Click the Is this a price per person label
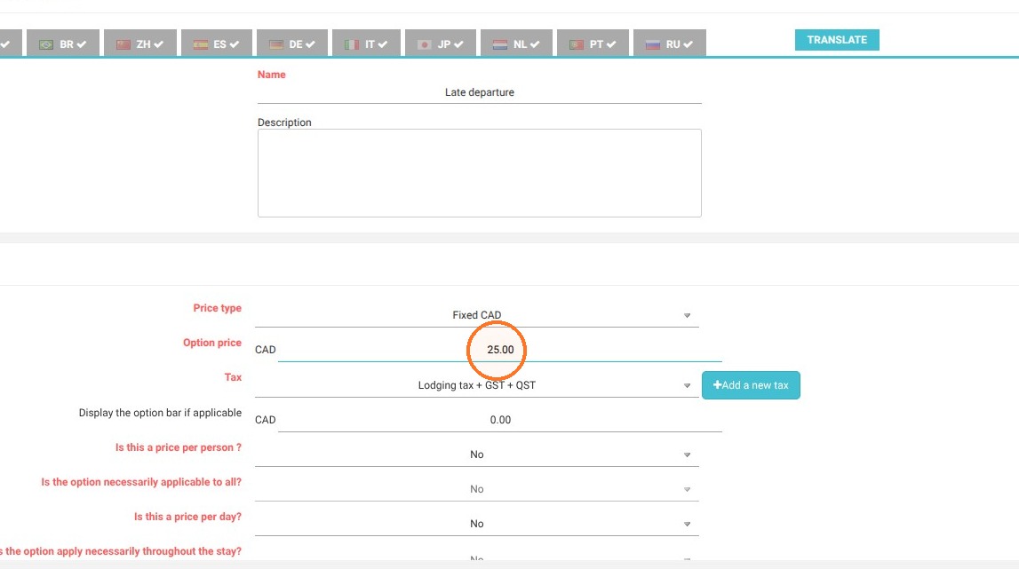The height and width of the screenshot is (569, 1019). point(178,447)
